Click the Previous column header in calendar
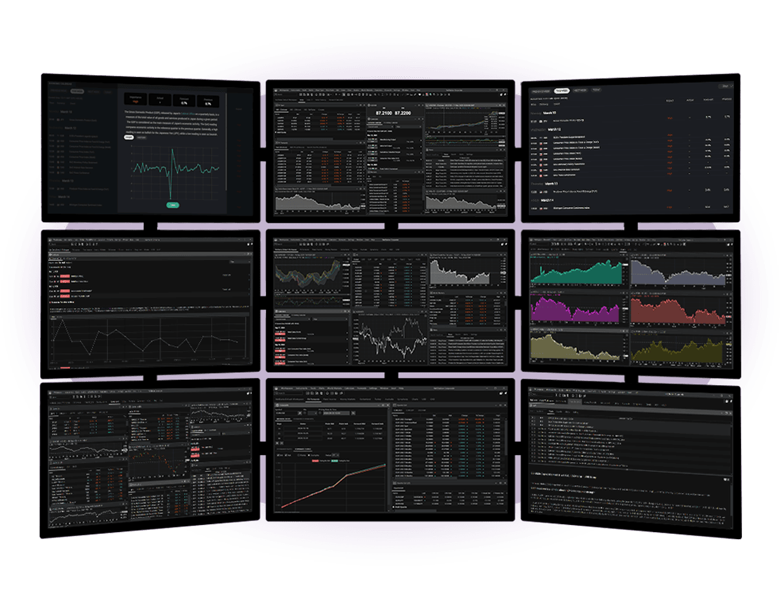 click(727, 99)
